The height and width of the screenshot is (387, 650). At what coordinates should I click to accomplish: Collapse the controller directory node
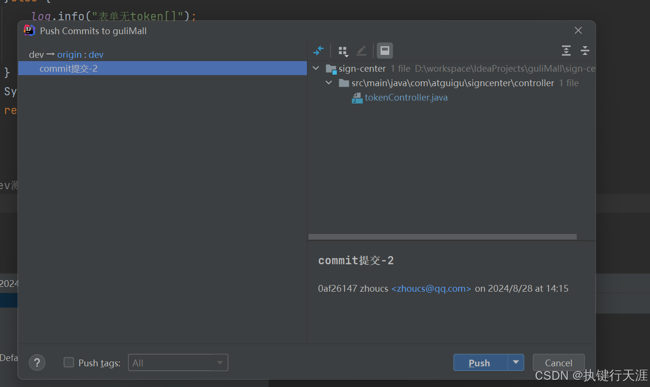coord(329,83)
